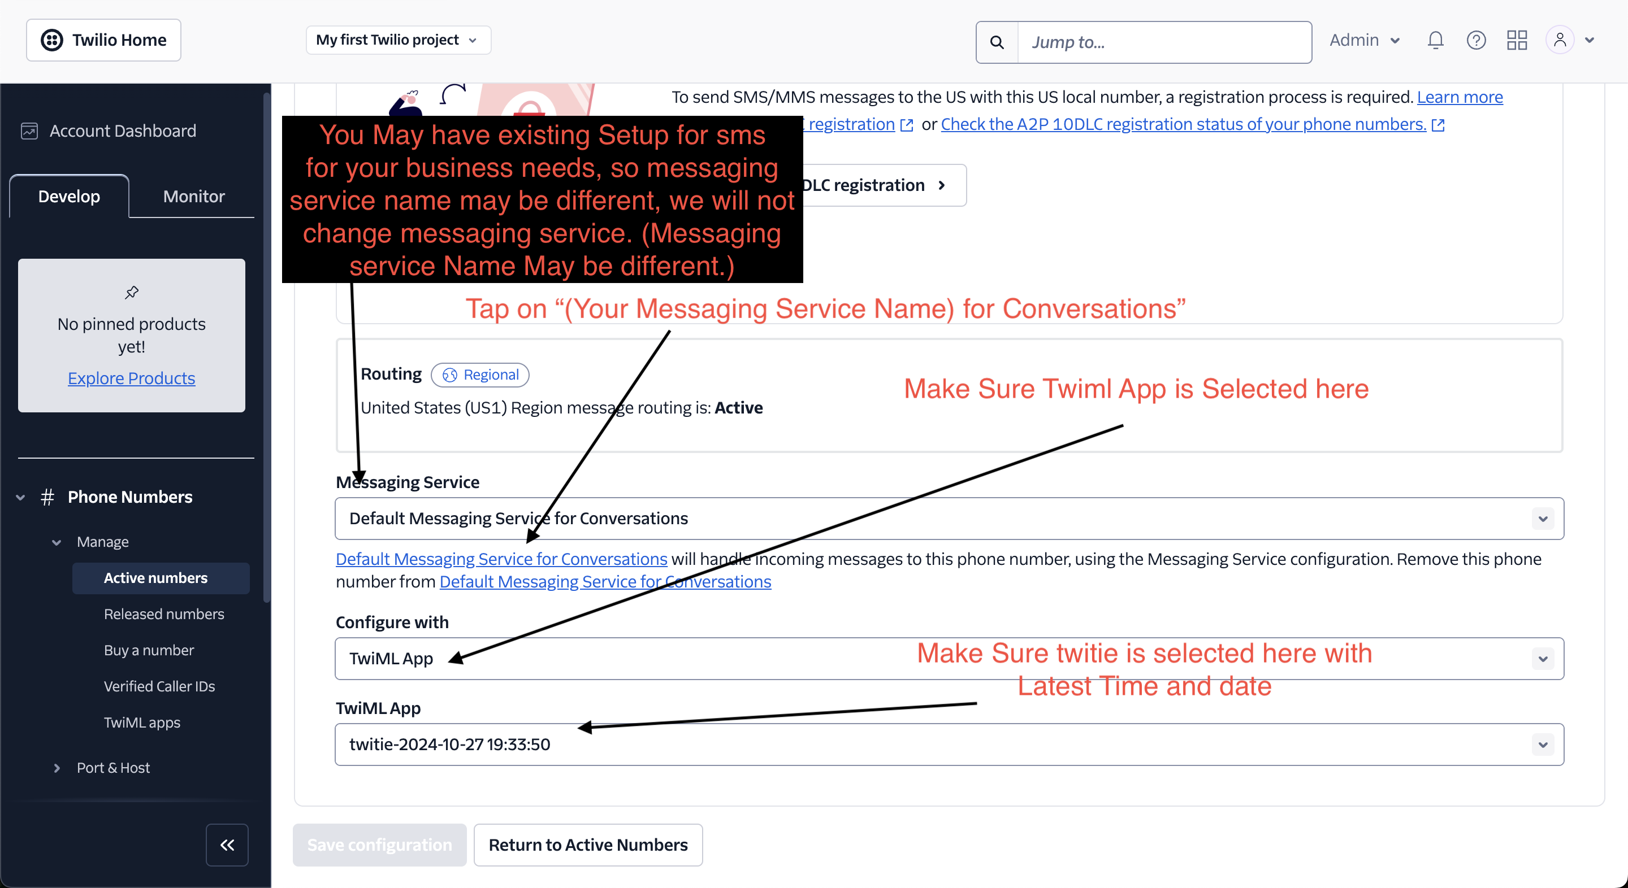Open the help question mark icon
This screenshot has width=1628, height=888.
pyautogui.click(x=1476, y=41)
